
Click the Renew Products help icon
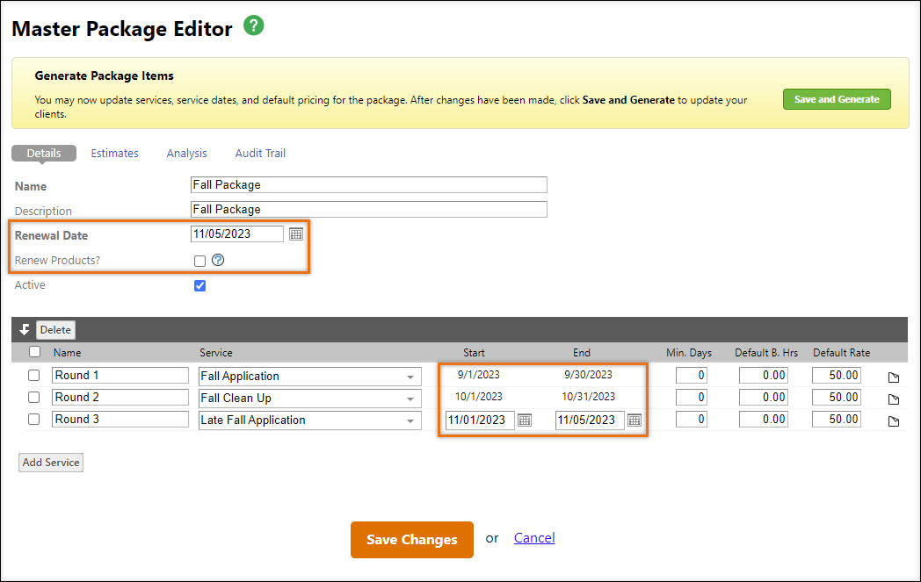[x=218, y=261]
